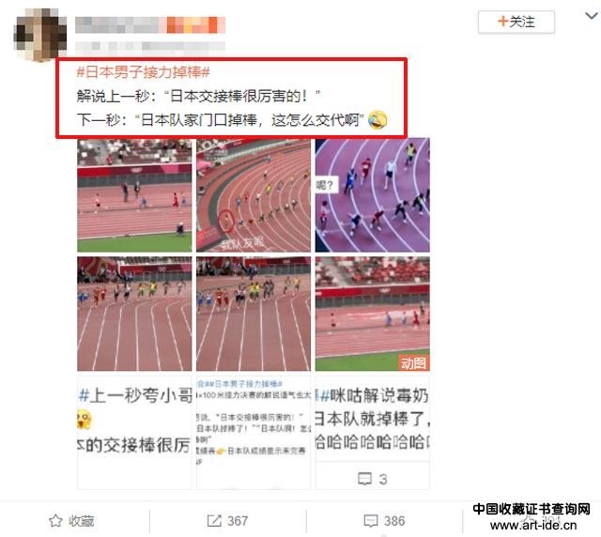This screenshot has height=537, width=601.
Task: Open the pixelated user avatar
Action: coord(39,35)
